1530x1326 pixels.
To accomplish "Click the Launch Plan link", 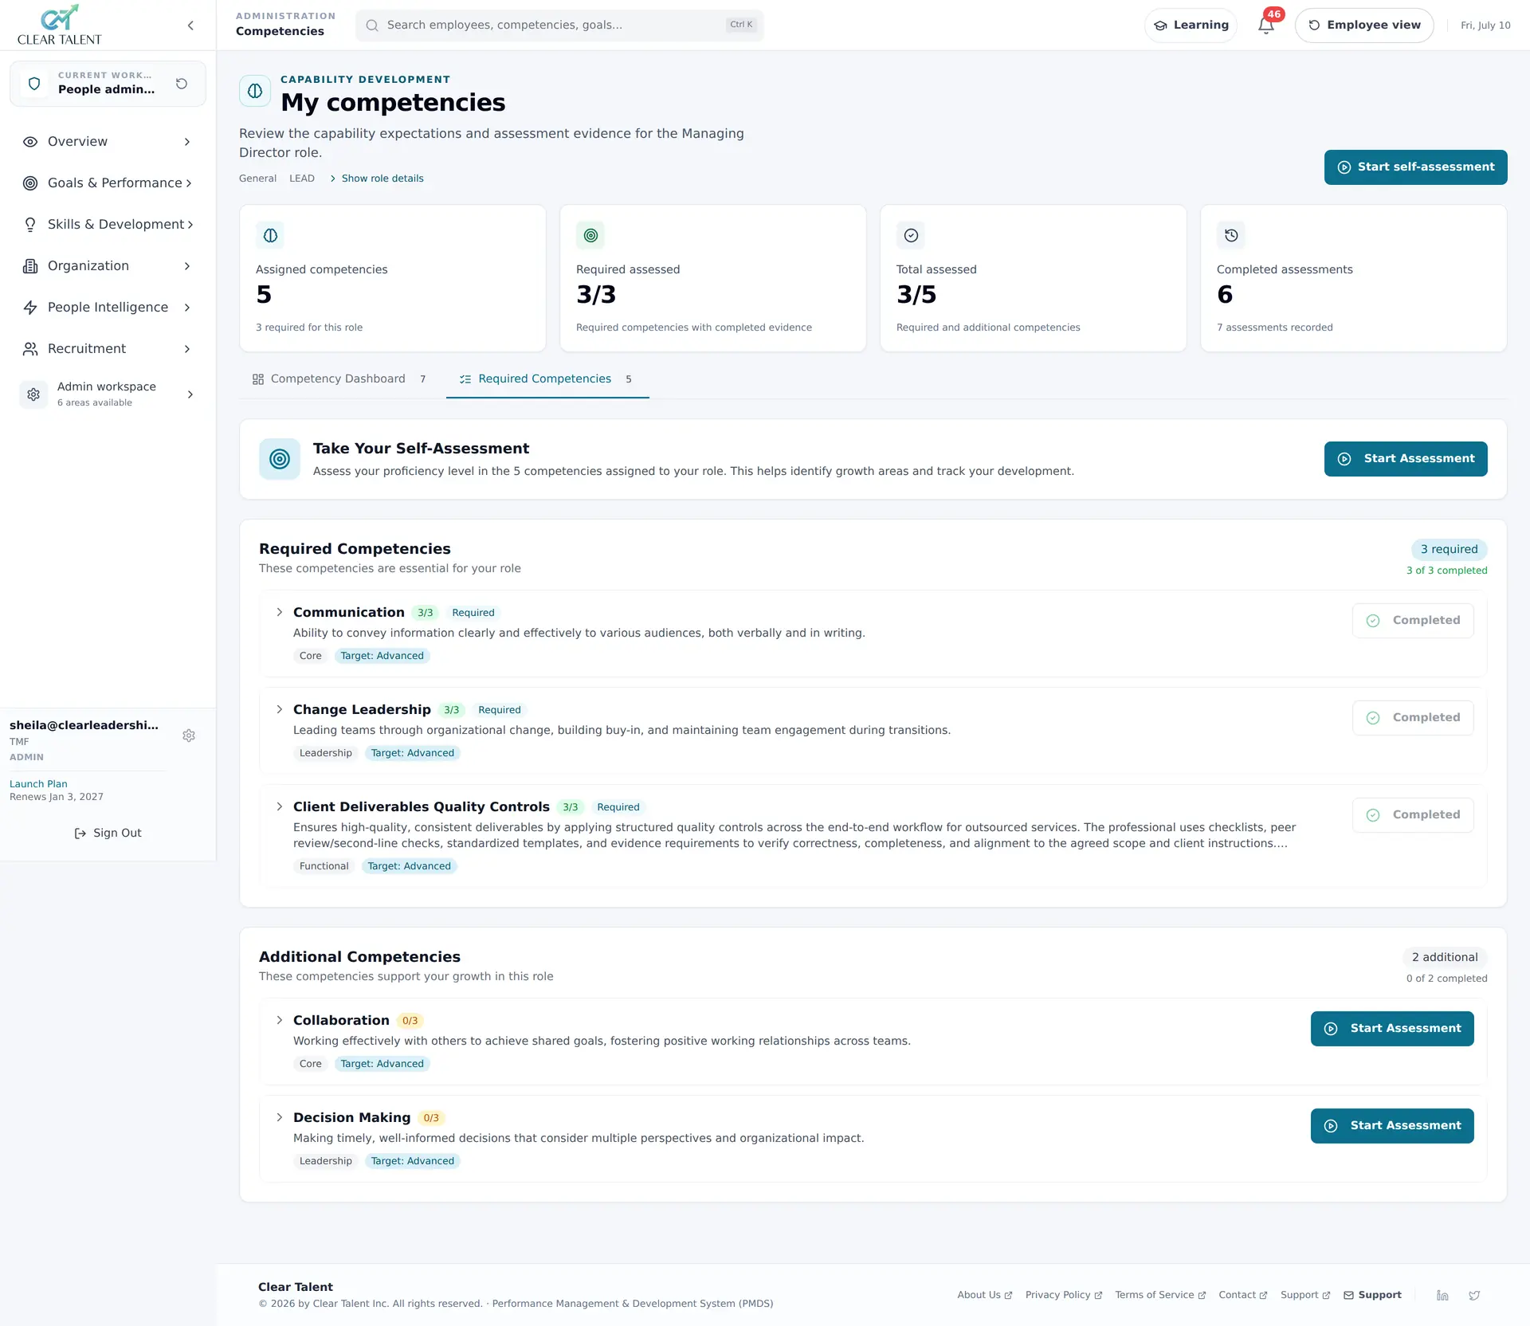I will click(38, 784).
